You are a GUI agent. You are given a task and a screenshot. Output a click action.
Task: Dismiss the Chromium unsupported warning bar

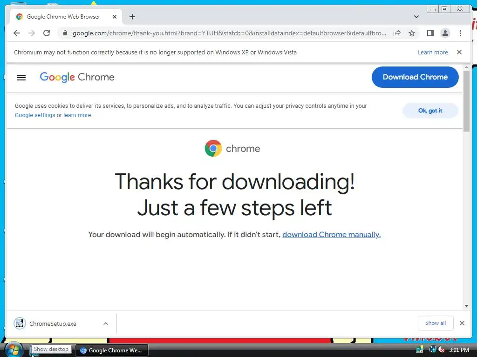(459, 52)
